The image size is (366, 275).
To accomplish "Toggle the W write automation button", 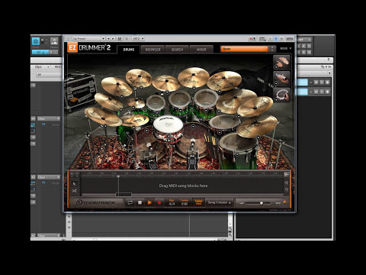I will pyautogui.click(x=281, y=39).
